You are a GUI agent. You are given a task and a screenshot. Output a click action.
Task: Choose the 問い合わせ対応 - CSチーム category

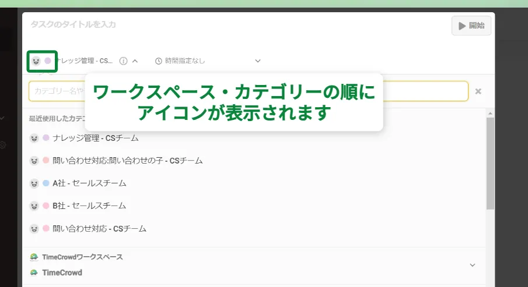tap(99, 229)
